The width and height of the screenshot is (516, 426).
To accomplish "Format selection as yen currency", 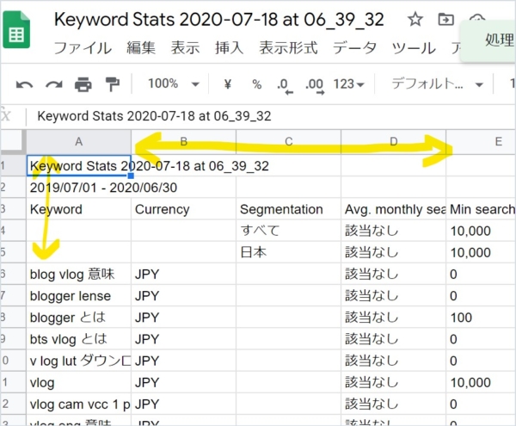I will (227, 84).
